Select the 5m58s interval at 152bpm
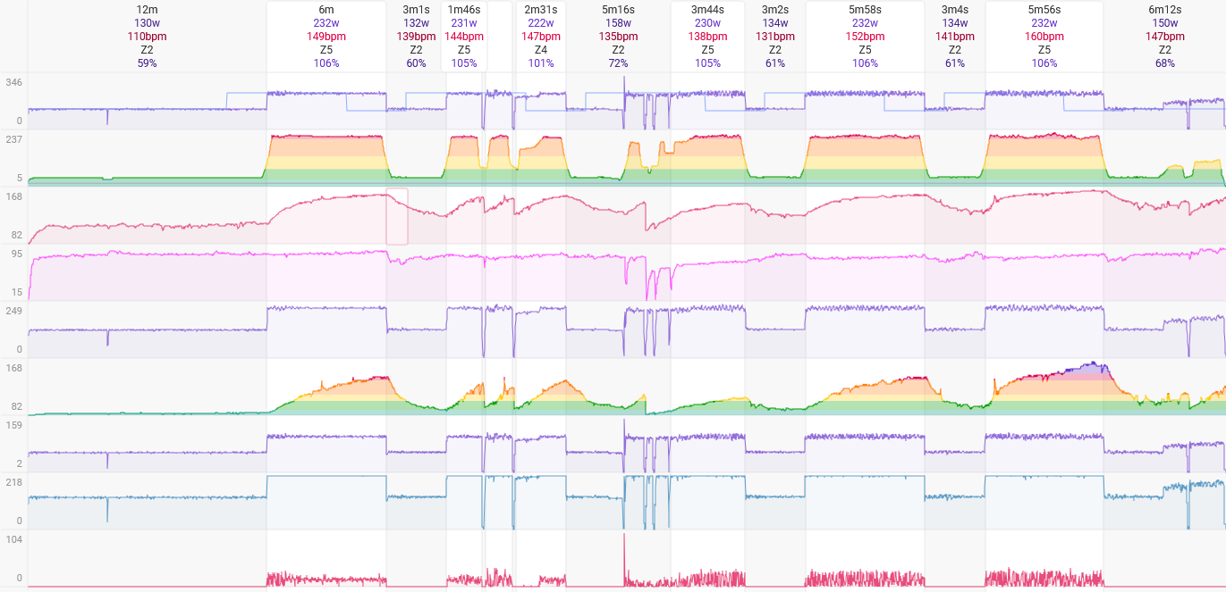1226x592 pixels. tap(865, 37)
